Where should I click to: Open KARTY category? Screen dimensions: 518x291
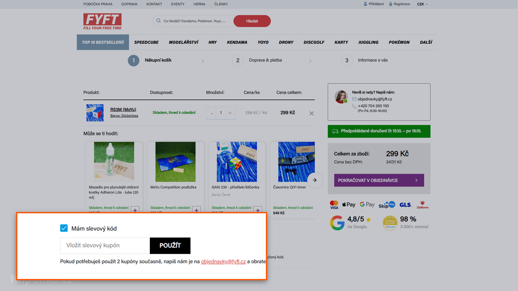[x=341, y=42]
